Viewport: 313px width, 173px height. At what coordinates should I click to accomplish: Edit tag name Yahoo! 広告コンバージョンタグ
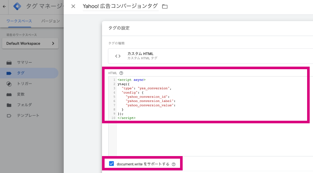(x=120, y=6)
